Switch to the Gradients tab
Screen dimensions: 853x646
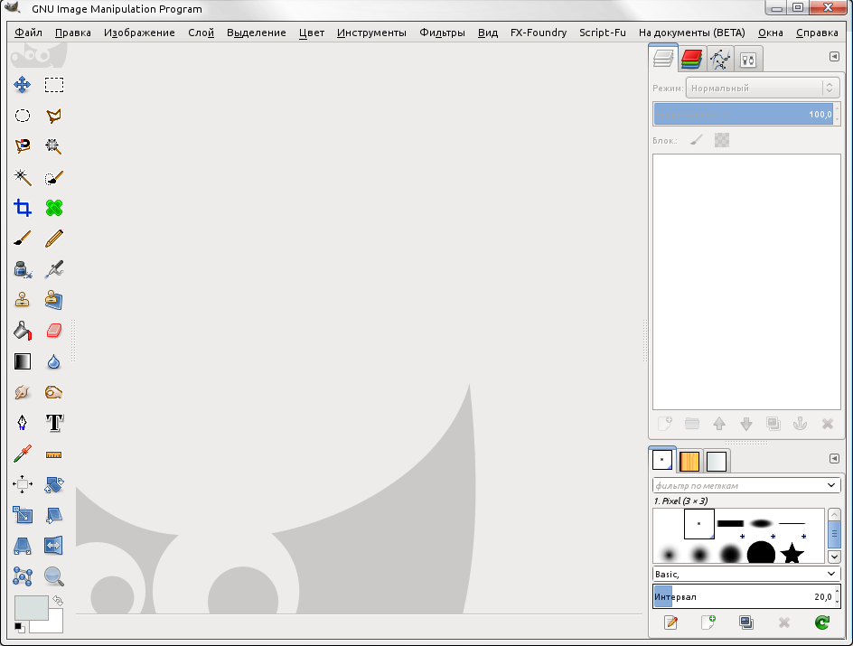click(x=717, y=461)
